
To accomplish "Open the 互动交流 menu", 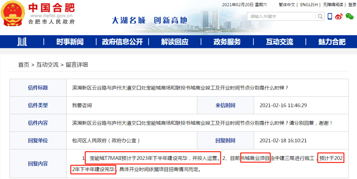I will tap(280, 42).
